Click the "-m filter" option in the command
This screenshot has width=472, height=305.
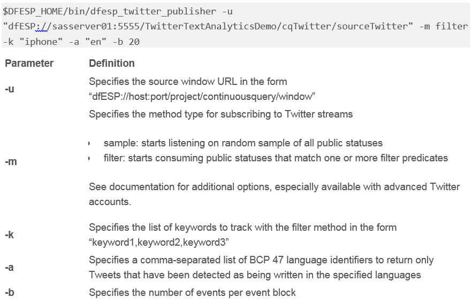coord(444,27)
